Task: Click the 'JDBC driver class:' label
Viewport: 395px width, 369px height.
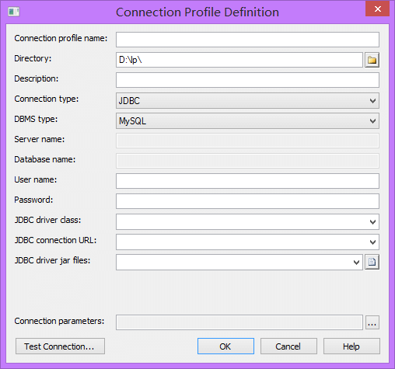Action: click(x=47, y=220)
